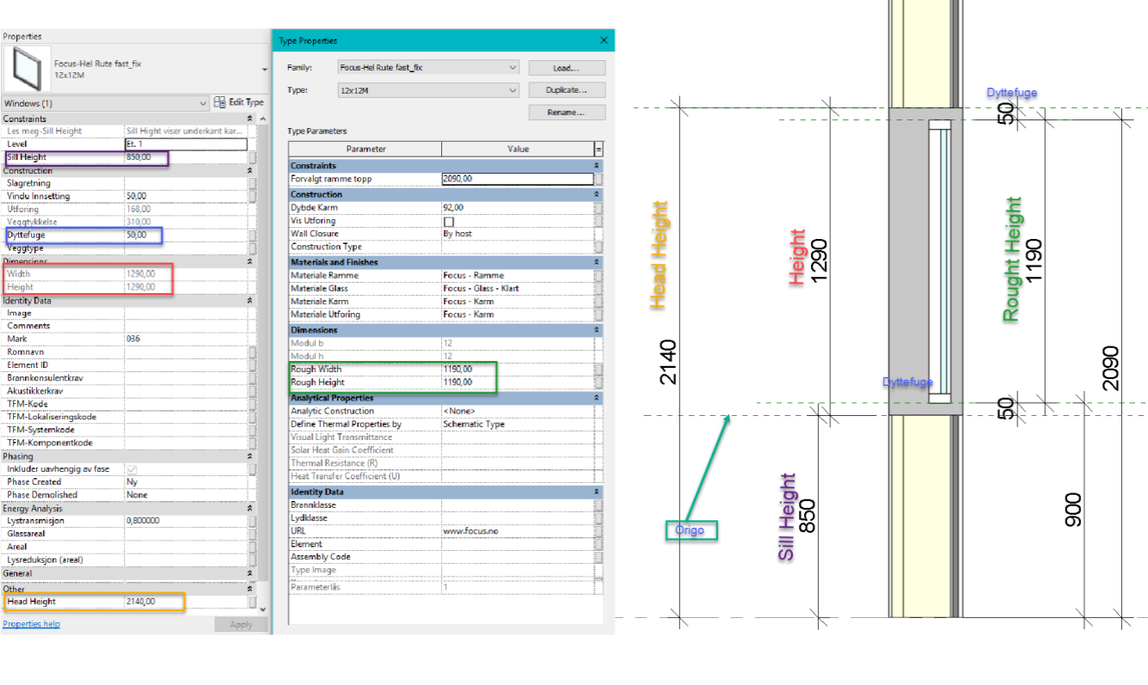Click the Vindu Innsetting associate parameter button

pyautogui.click(x=253, y=196)
